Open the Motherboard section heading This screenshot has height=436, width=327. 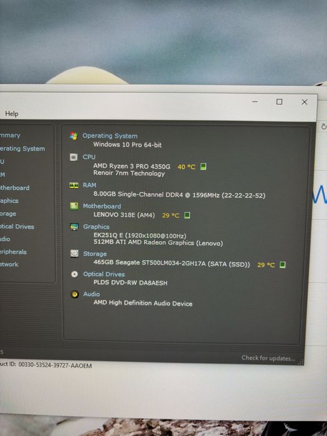click(102, 206)
